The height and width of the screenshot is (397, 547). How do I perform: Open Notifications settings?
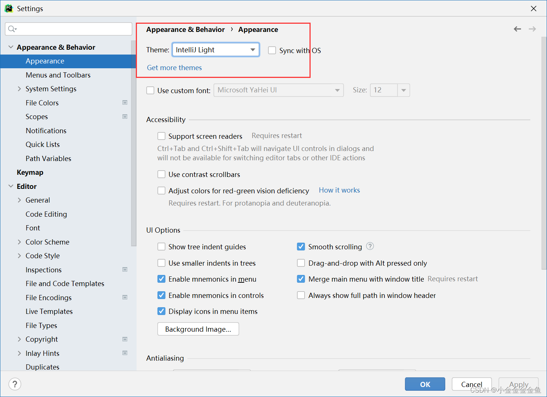(x=46, y=131)
